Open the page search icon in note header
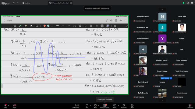This screenshot has height=109, width=195. click(116, 21)
